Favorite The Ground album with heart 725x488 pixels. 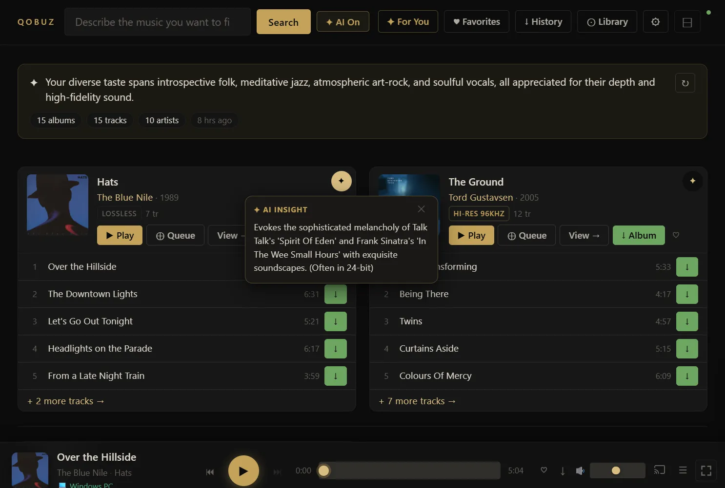click(x=676, y=235)
